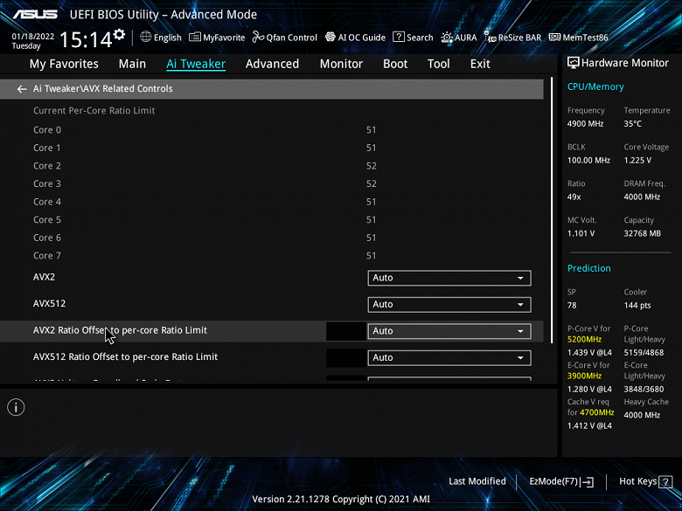
Task: Click the AI OC Guide label
Action: [361, 38]
